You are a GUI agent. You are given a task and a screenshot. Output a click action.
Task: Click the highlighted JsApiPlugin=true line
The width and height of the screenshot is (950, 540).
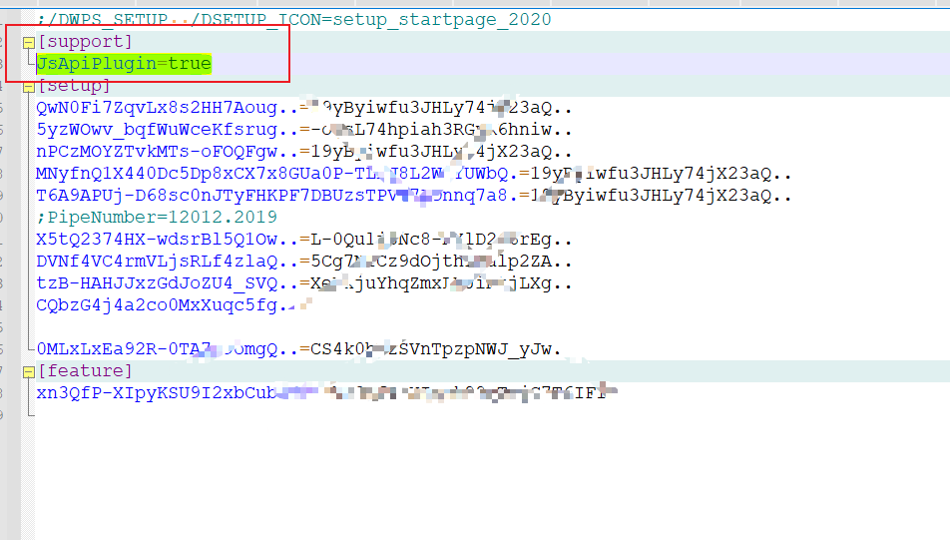point(124,64)
